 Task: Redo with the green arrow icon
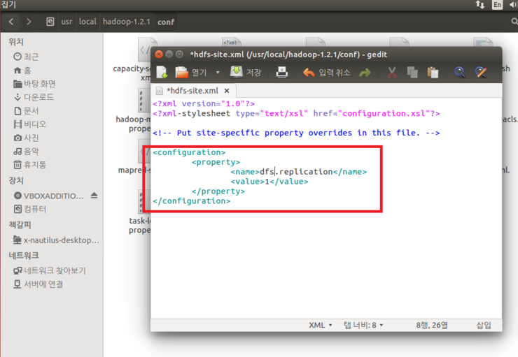[x=365, y=72]
